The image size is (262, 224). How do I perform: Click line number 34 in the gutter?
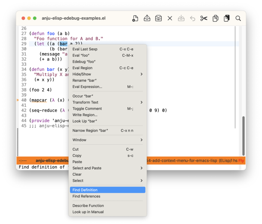(x=24, y=69)
